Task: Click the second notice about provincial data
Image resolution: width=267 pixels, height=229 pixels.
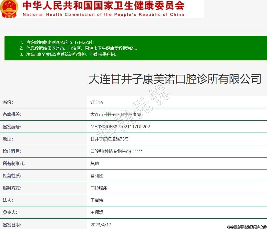Action: click(79, 48)
